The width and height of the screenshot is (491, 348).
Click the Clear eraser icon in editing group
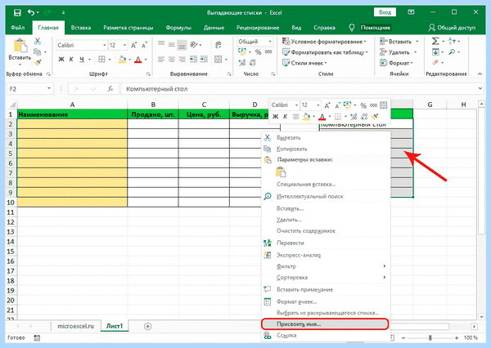coord(435,63)
